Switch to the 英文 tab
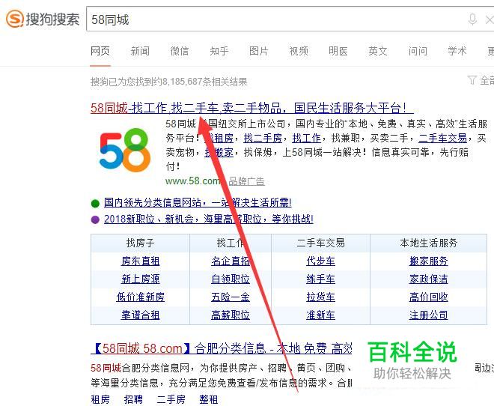This screenshot has height=406, width=494. (378, 51)
